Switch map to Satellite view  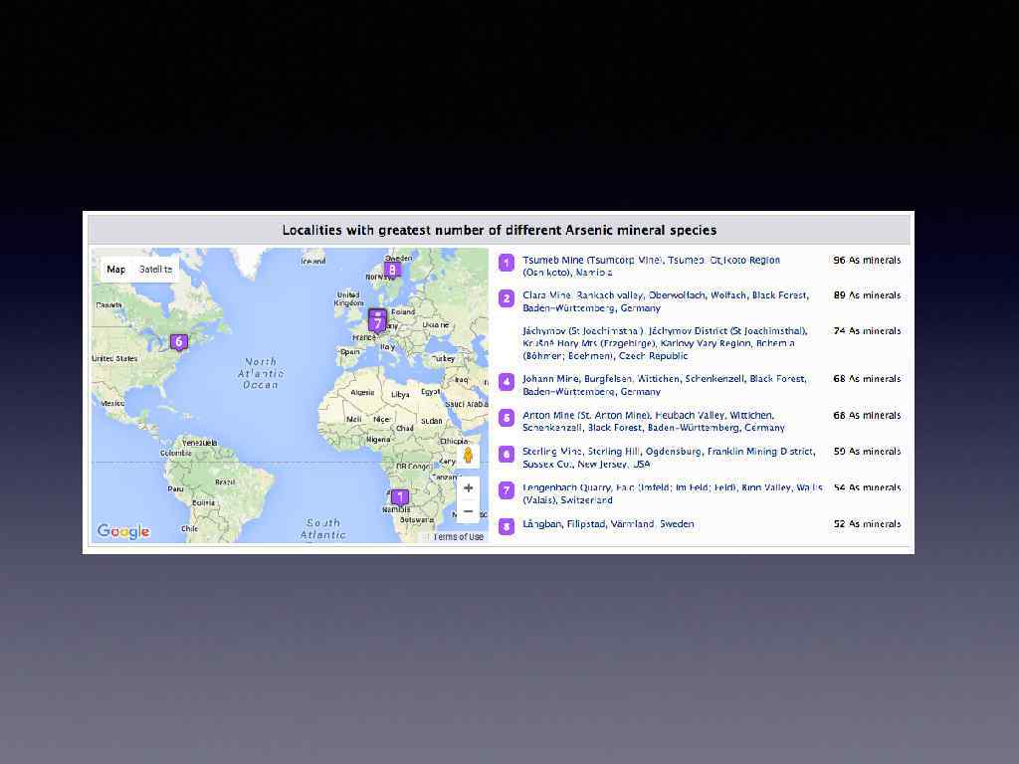tap(155, 269)
